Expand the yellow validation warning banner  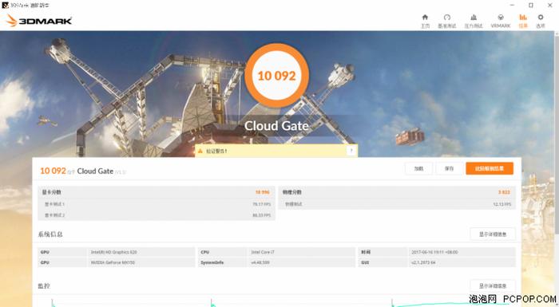tap(276, 151)
